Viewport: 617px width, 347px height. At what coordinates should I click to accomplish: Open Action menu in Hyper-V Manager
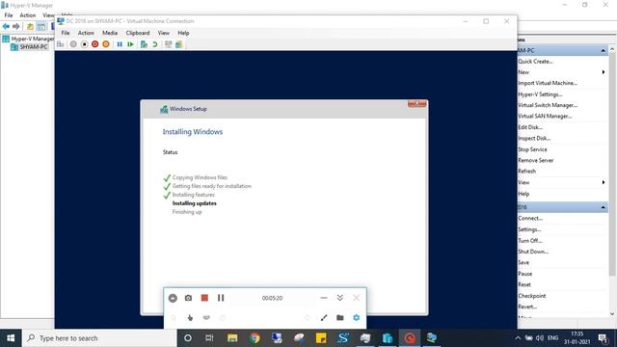tap(28, 15)
